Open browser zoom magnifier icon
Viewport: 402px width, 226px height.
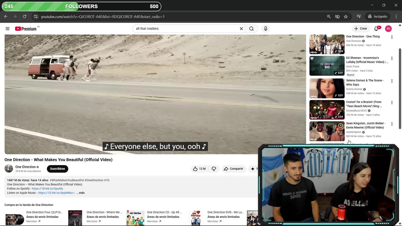(329, 16)
